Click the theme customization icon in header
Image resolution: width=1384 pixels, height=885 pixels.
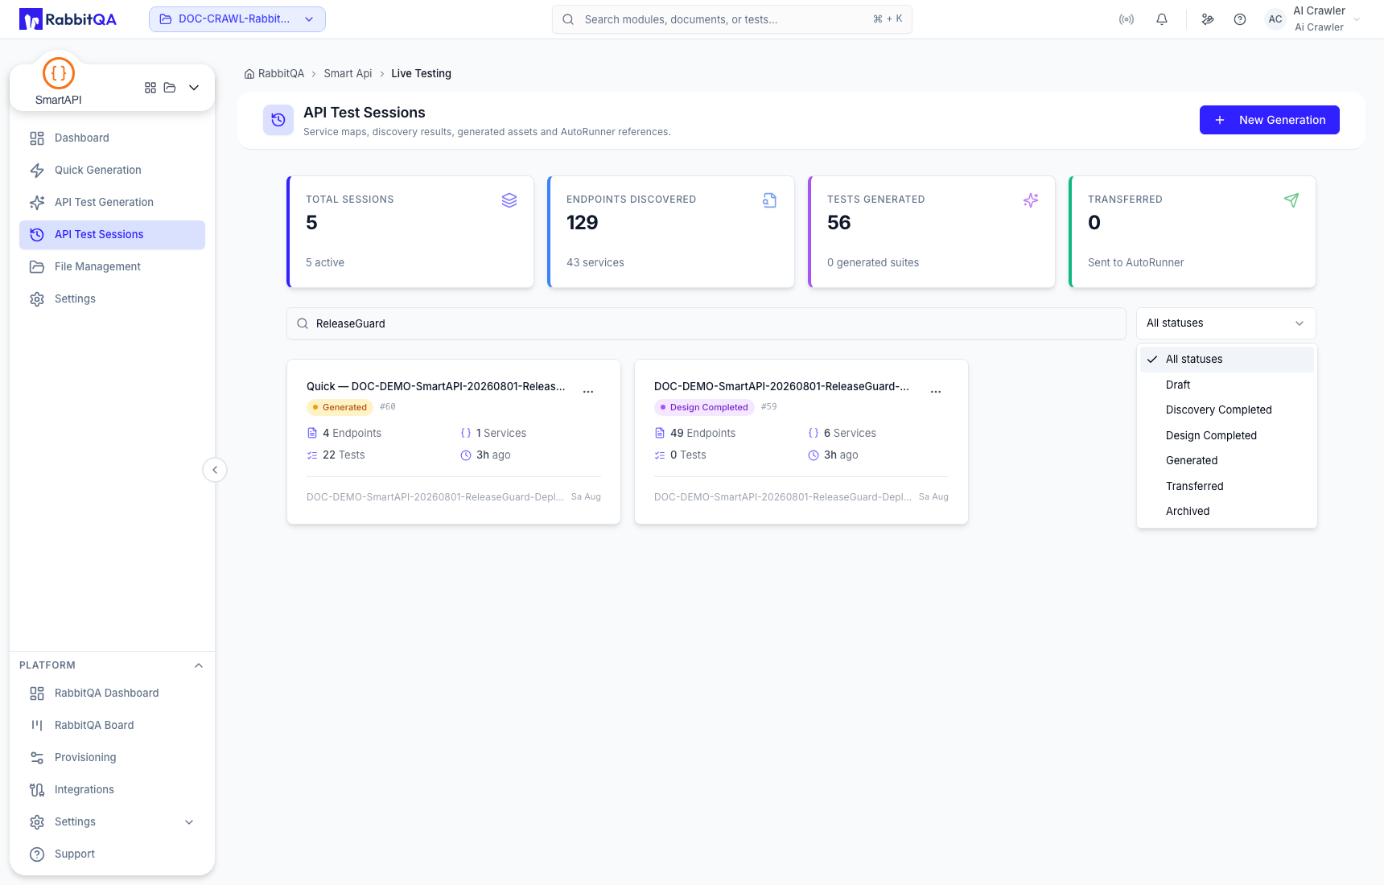point(1208,19)
